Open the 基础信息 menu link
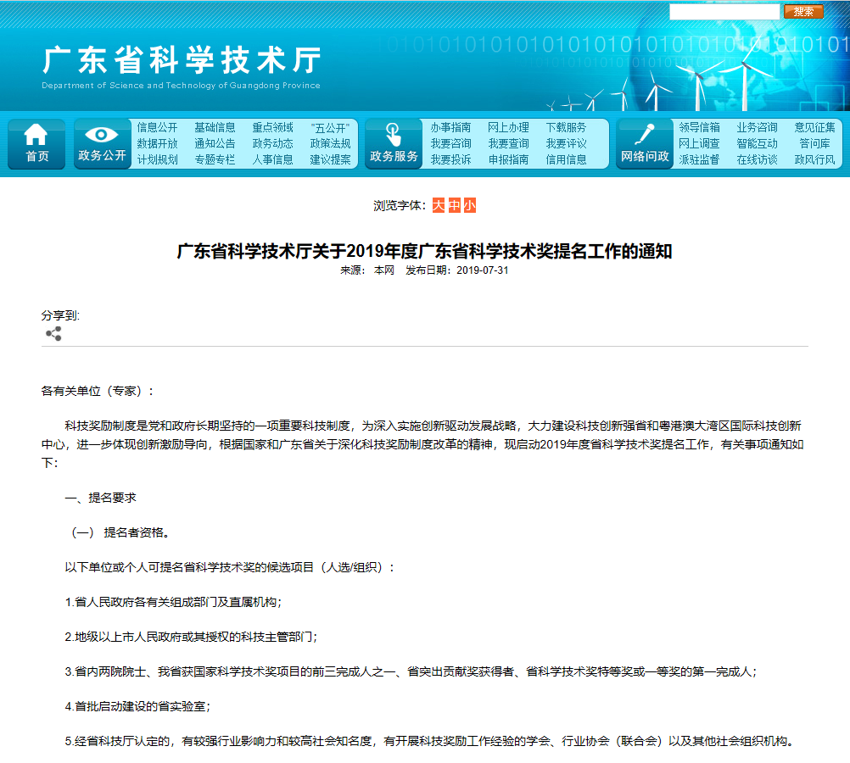The image size is (850, 763). (215, 127)
